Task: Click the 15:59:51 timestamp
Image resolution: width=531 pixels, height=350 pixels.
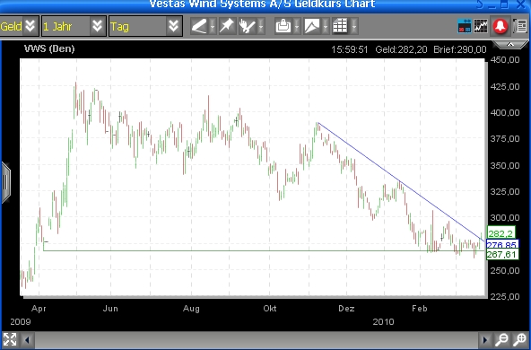Action: (x=350, y=49)
